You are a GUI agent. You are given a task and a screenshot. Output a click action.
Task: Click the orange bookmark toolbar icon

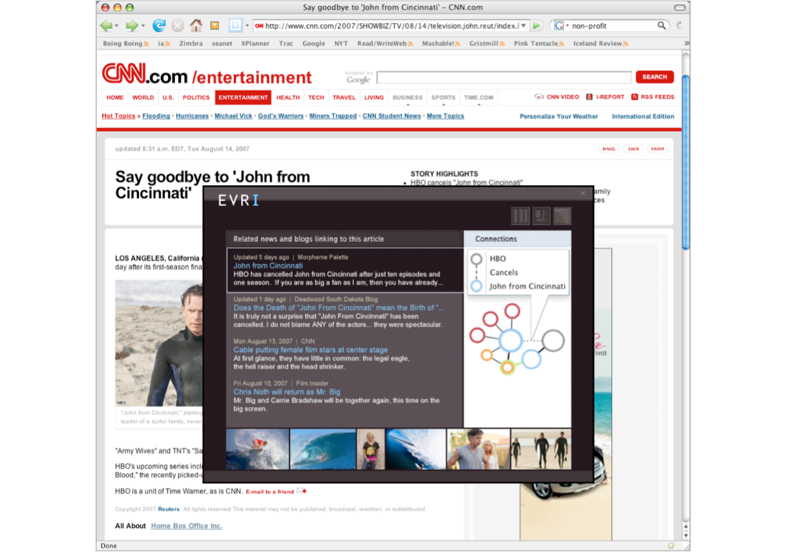click(214, 26)
